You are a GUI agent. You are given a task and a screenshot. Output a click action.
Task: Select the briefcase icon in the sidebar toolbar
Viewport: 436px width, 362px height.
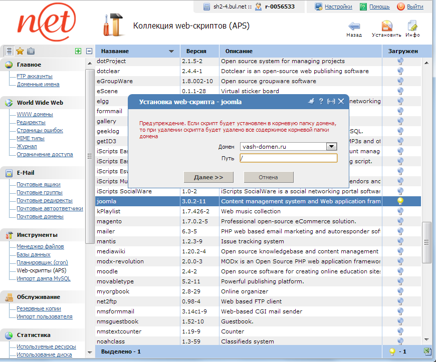point(31,51)
